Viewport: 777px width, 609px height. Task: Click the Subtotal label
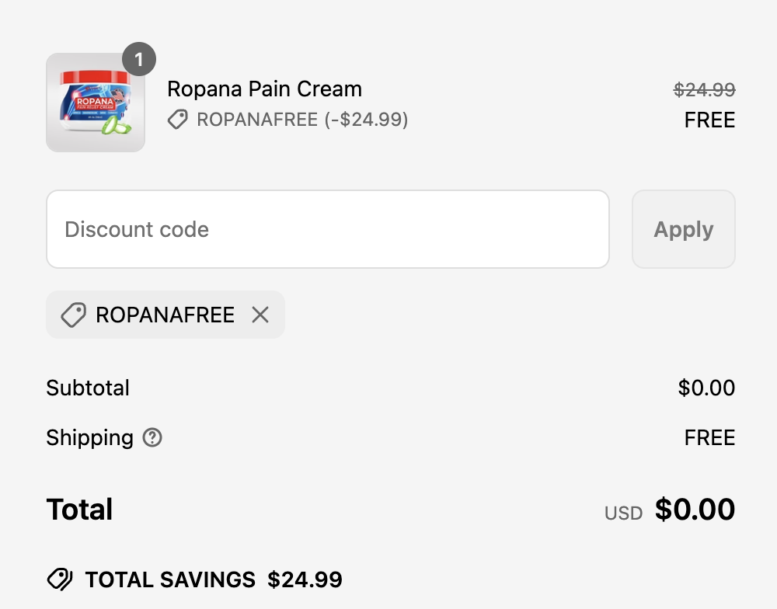(x=88, y=388)
